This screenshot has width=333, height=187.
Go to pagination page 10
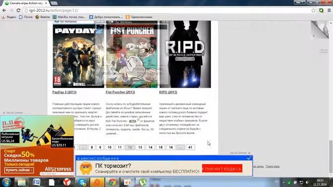(x=109, y=148)
